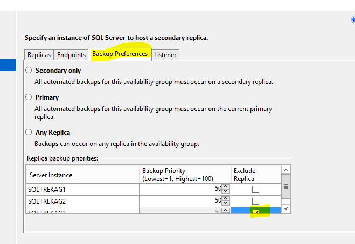Increase backup priority for SQLTREKAG1
Image resolution: width=355 pixels, height=244 pixels.
[226, 187]
